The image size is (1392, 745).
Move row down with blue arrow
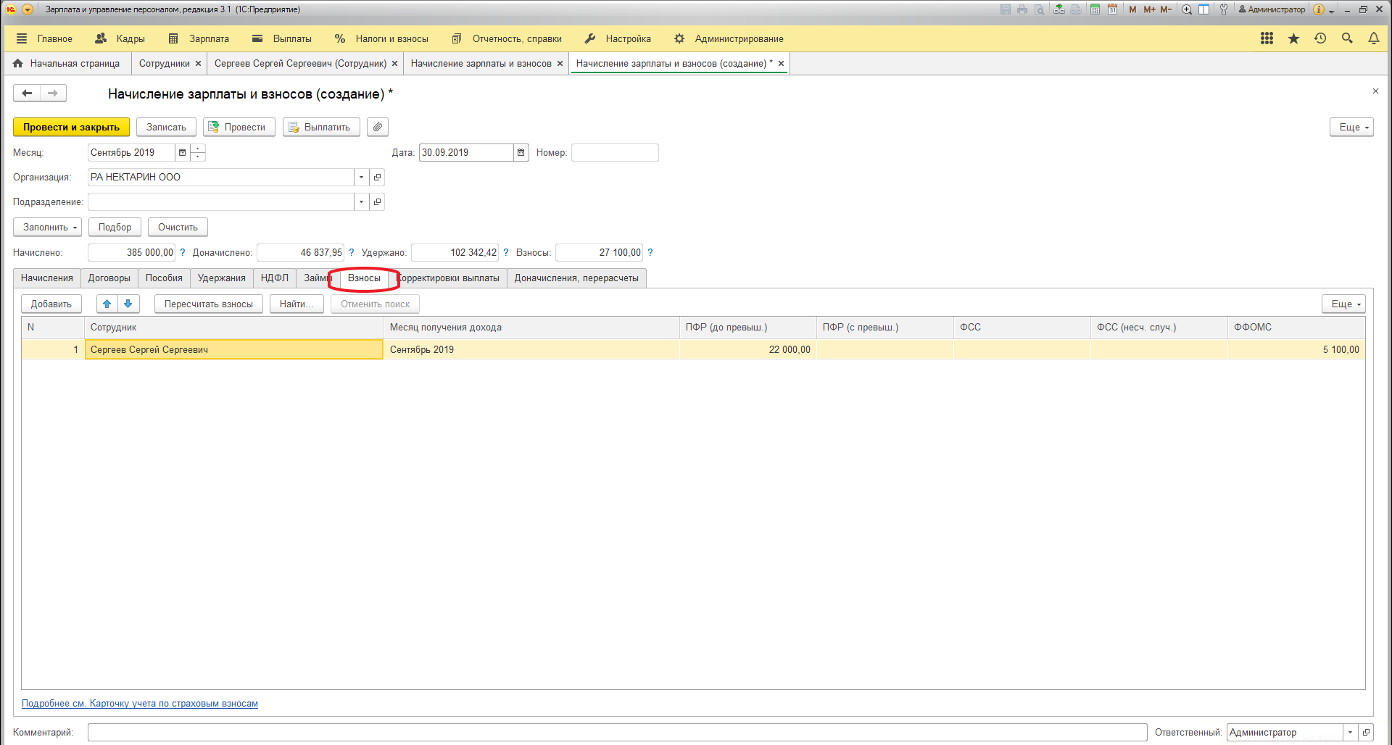[128, 304]
